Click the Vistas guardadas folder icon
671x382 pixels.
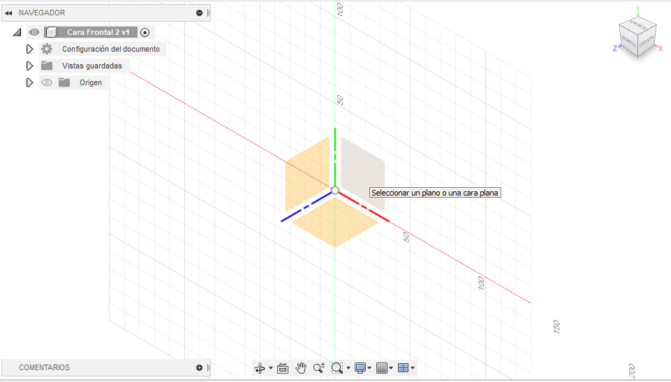[47, 66]
